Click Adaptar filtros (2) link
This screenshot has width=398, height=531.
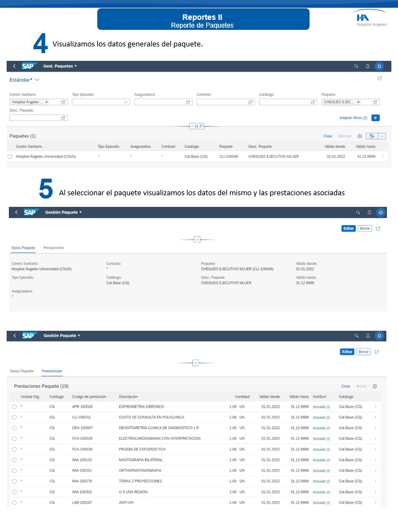(353, 118)
